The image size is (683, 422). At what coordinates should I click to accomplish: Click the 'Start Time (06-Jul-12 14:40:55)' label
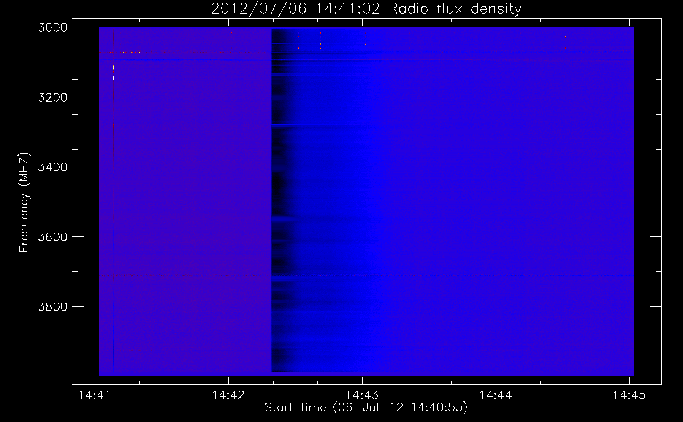click(366, 408)
